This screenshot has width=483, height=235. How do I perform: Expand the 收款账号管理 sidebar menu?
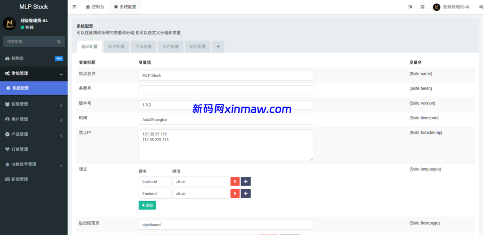tap(34, 165)
